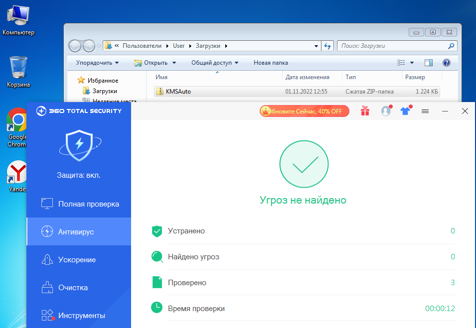Click the Explorer back navigation arrow

coord(75,46)
